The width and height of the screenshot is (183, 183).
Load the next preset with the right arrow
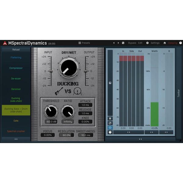(x=118, y=43)
